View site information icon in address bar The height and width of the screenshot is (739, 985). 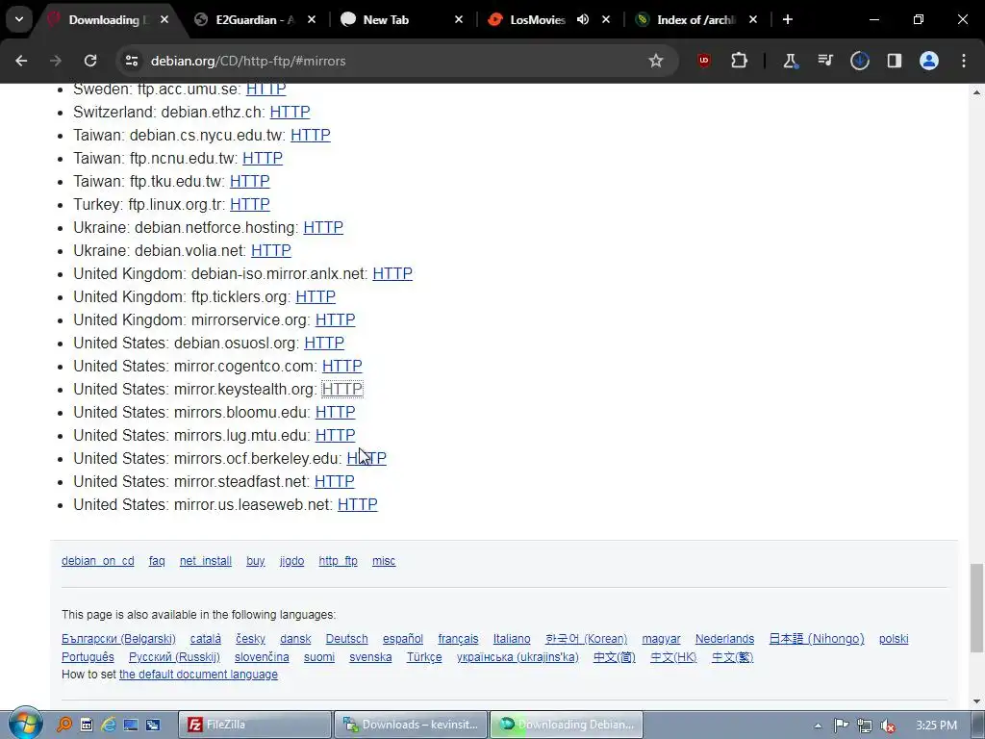point(131,61)
